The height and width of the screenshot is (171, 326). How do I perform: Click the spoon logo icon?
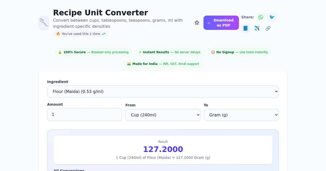[44, 23]
